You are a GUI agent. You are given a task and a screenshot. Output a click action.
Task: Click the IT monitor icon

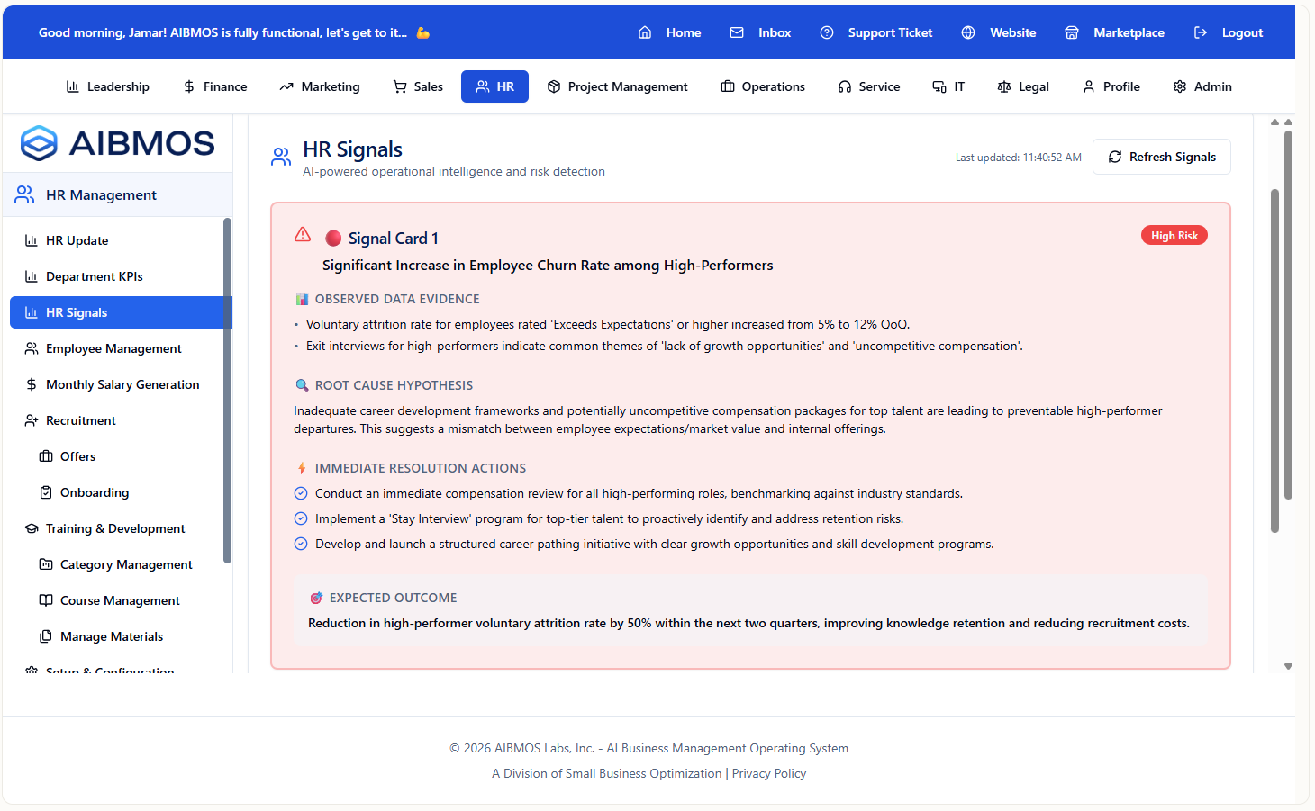[939, 86]
